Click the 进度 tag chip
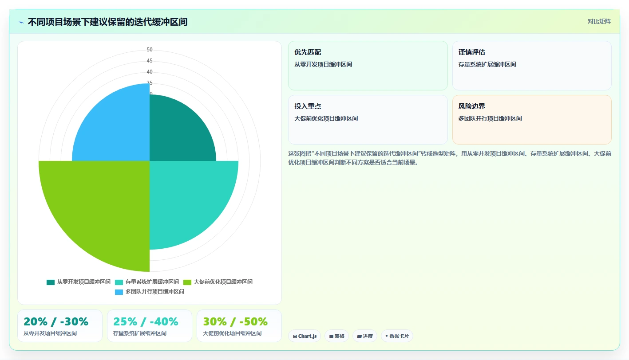The image size is (629, 360). tap(365, 336)
